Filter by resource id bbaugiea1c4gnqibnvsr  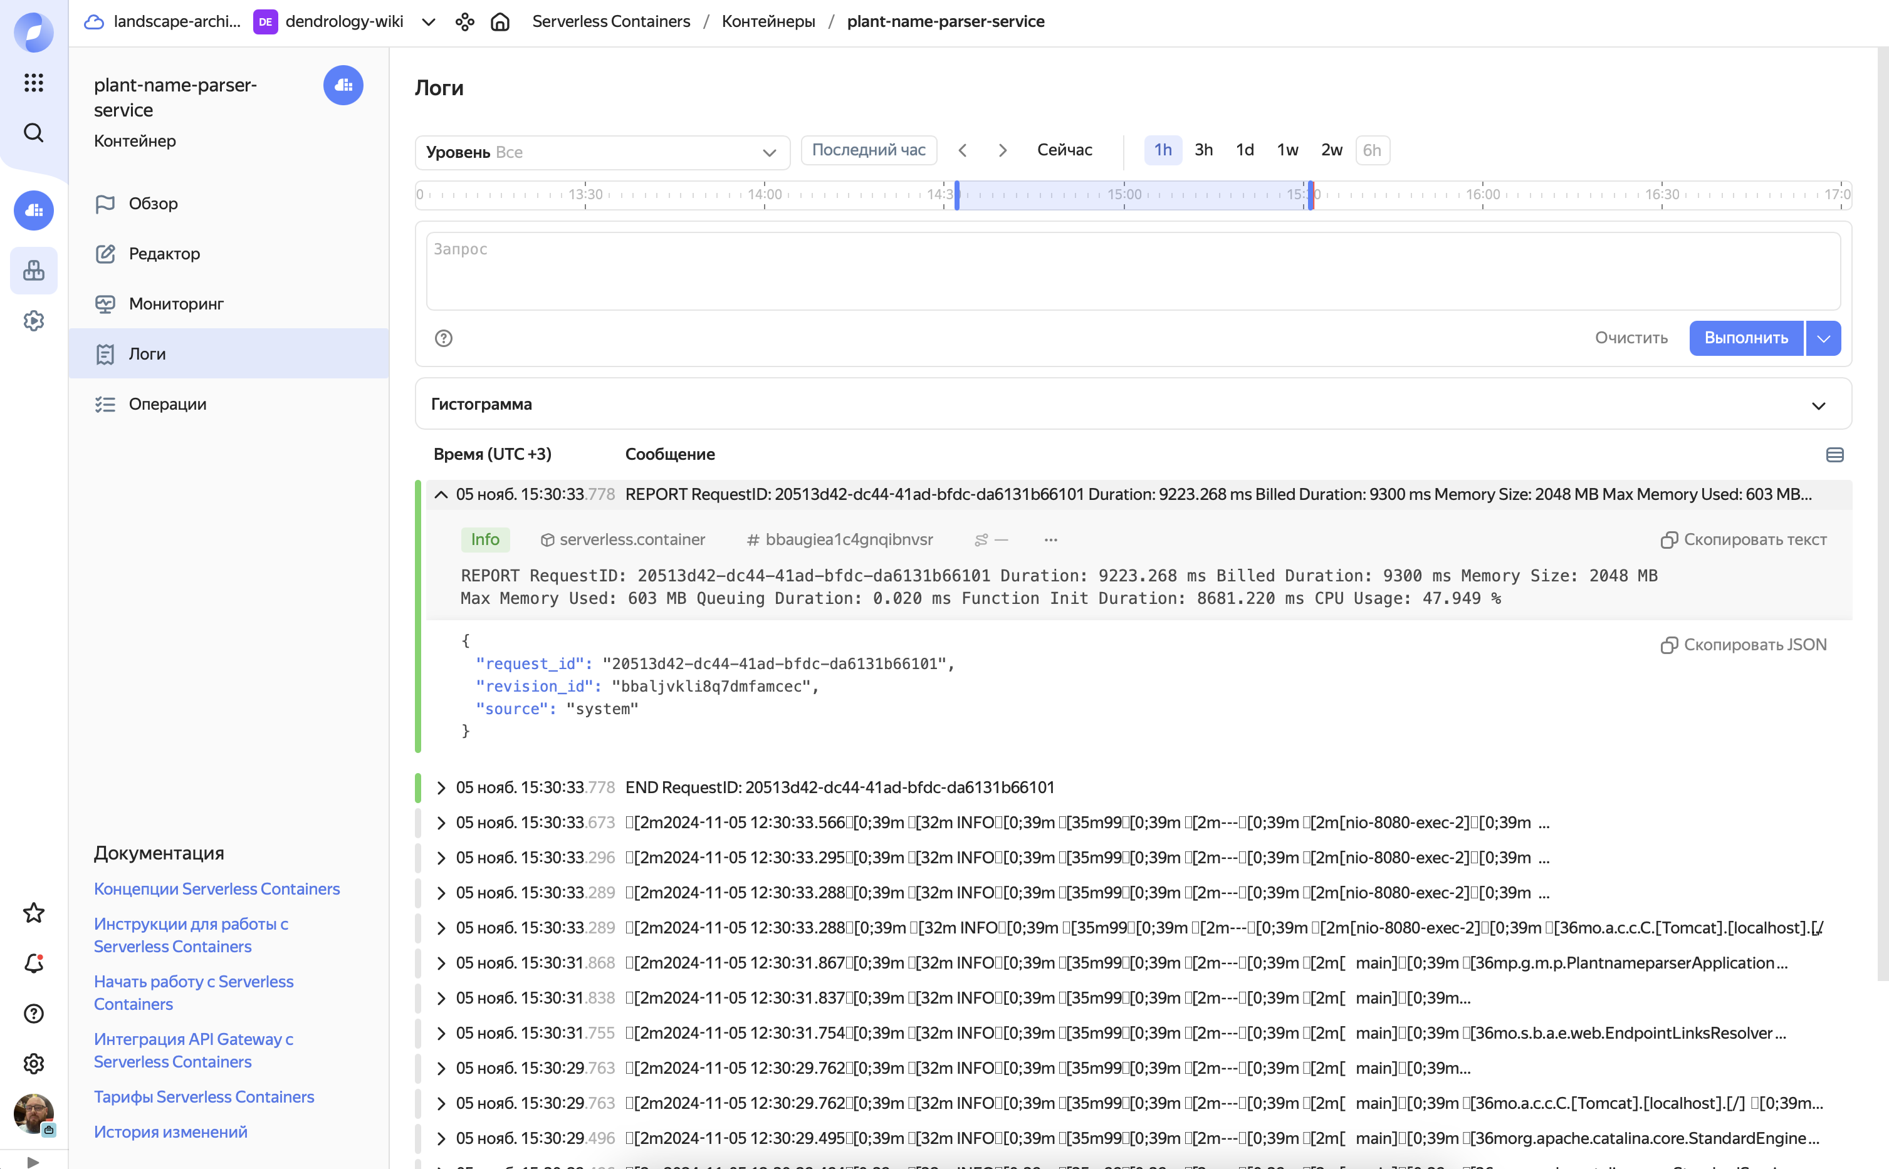point(840,539)
